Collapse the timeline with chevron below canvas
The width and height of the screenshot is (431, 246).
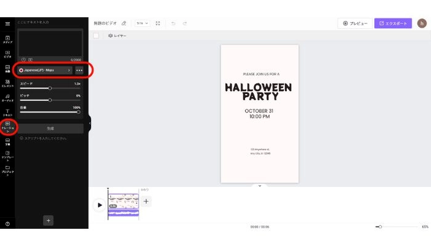(x=259, y=185)
